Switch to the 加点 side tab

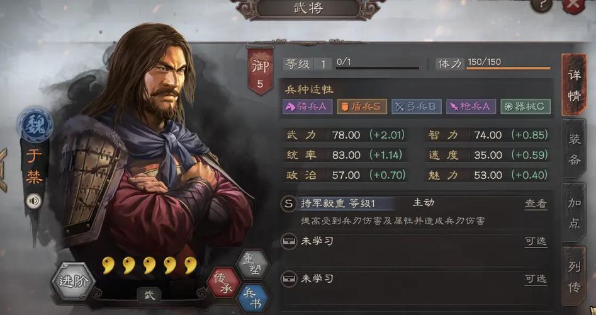click(575, 213)
